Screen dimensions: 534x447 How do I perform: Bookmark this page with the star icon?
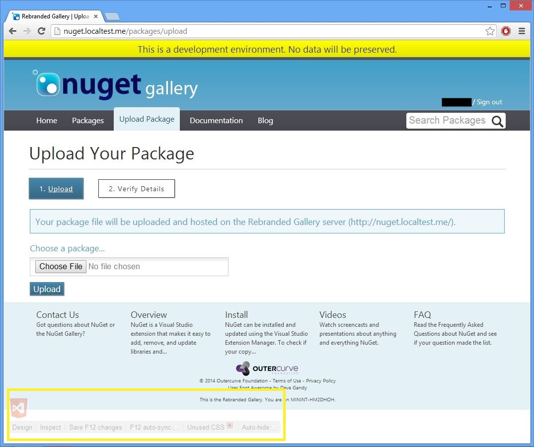pos(490,31)
